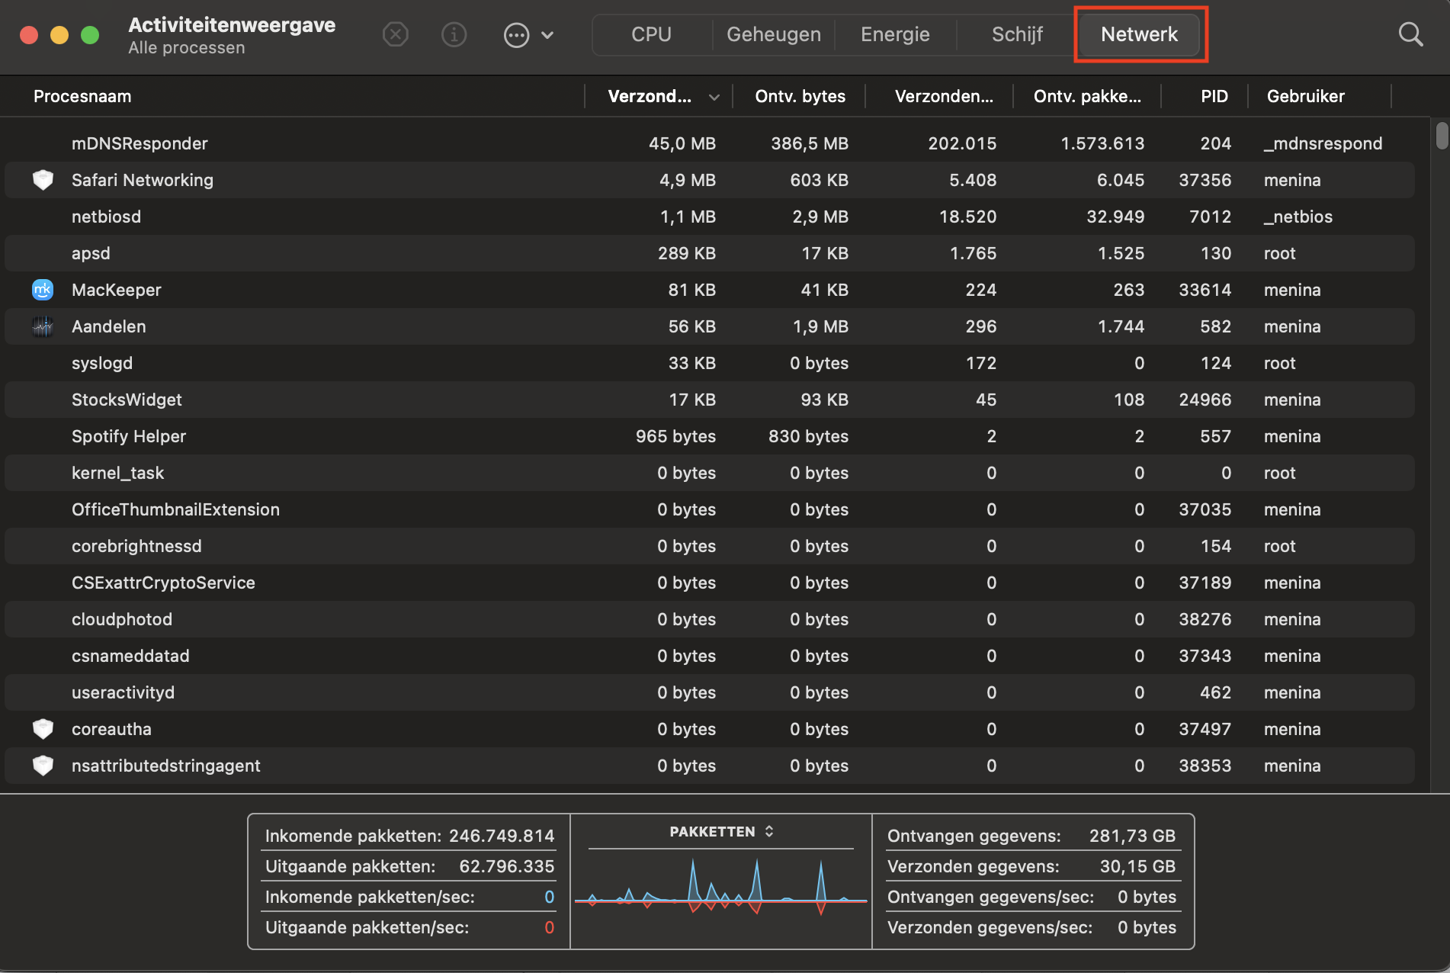This screenshot has height=973, width=1450.
Task: Open the process info icon
Action: coord(454,34)
